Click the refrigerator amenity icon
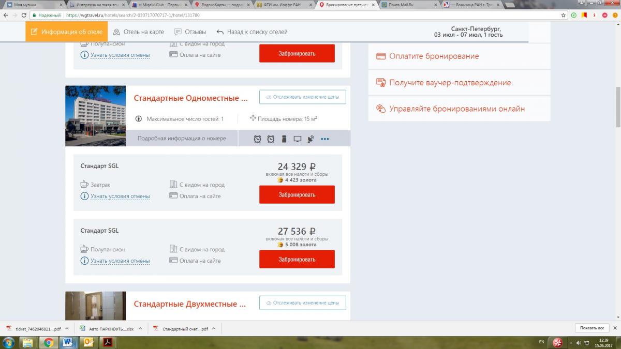This screenshot has width=621, height=349. pyautogui.click(x=284, y=139)
